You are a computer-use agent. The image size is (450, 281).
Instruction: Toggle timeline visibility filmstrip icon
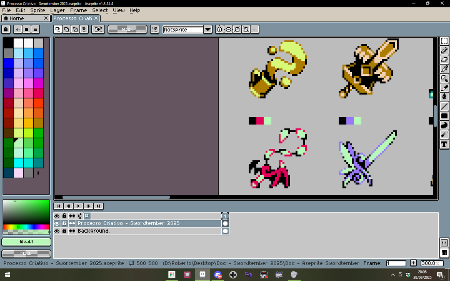(x=444, y=252)
